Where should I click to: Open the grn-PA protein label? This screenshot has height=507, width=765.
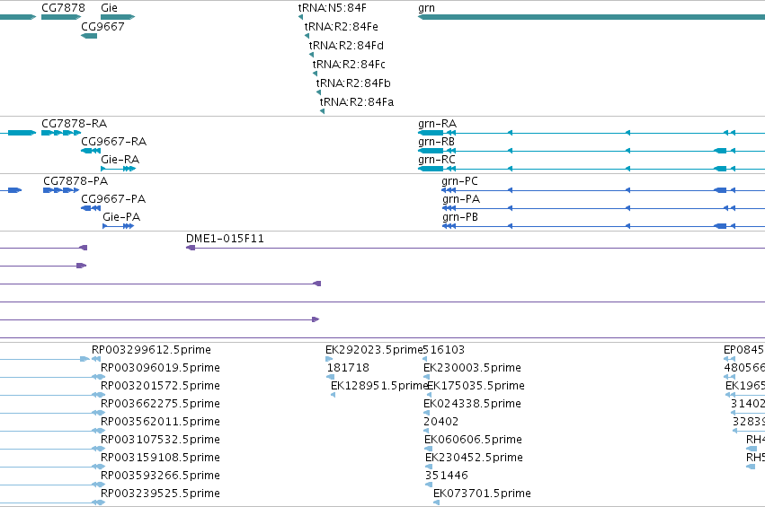(x=461, y=198)
